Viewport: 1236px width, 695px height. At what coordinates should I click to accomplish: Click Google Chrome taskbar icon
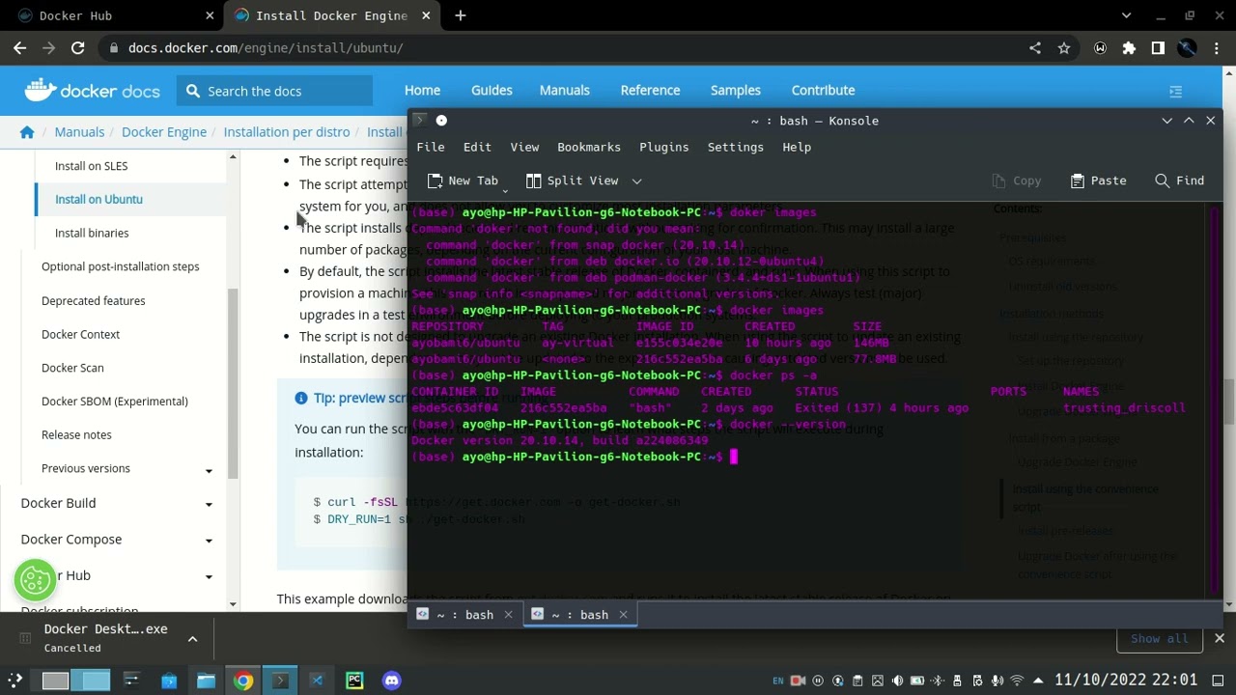(x=242, y=681)
